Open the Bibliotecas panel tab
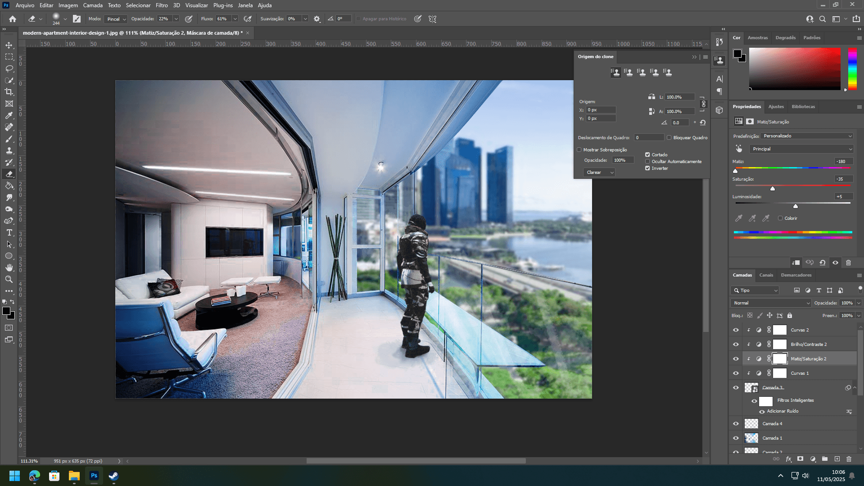The height and width of the screenshot is (486, 864). (803, 107)
